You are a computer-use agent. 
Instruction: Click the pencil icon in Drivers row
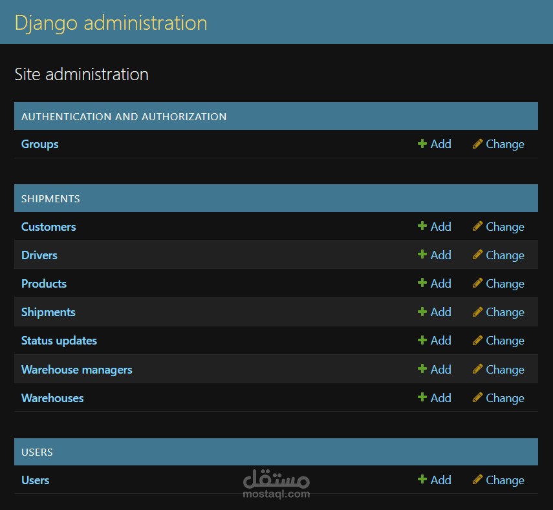coord(477,255)
